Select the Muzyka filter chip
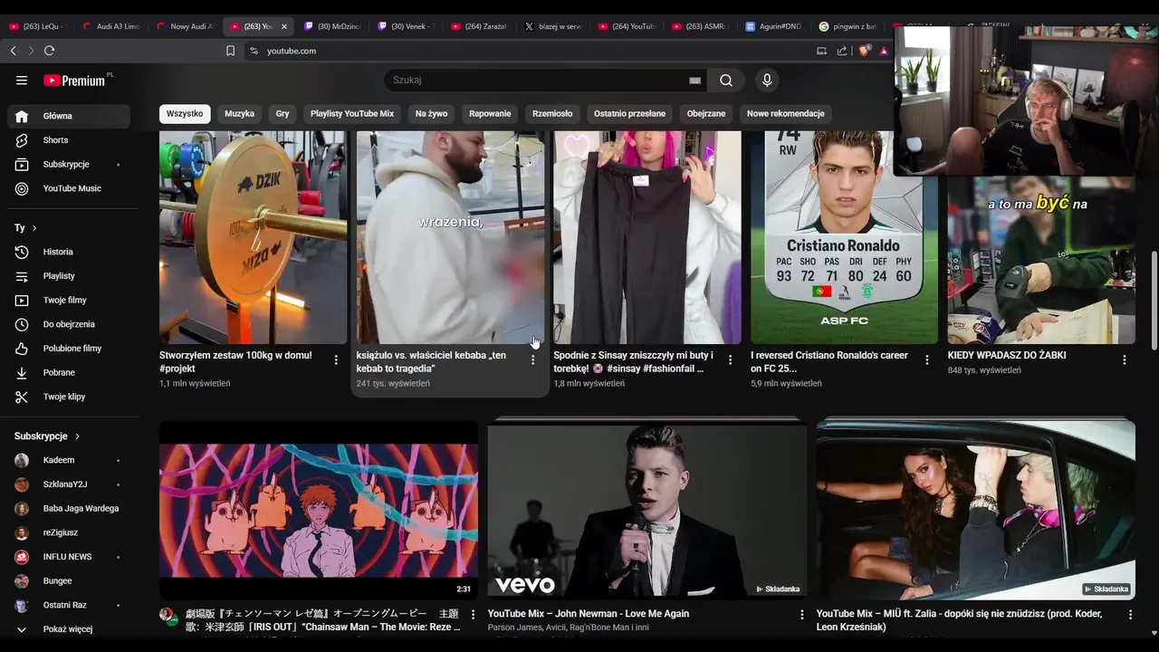 pos(239,114)
